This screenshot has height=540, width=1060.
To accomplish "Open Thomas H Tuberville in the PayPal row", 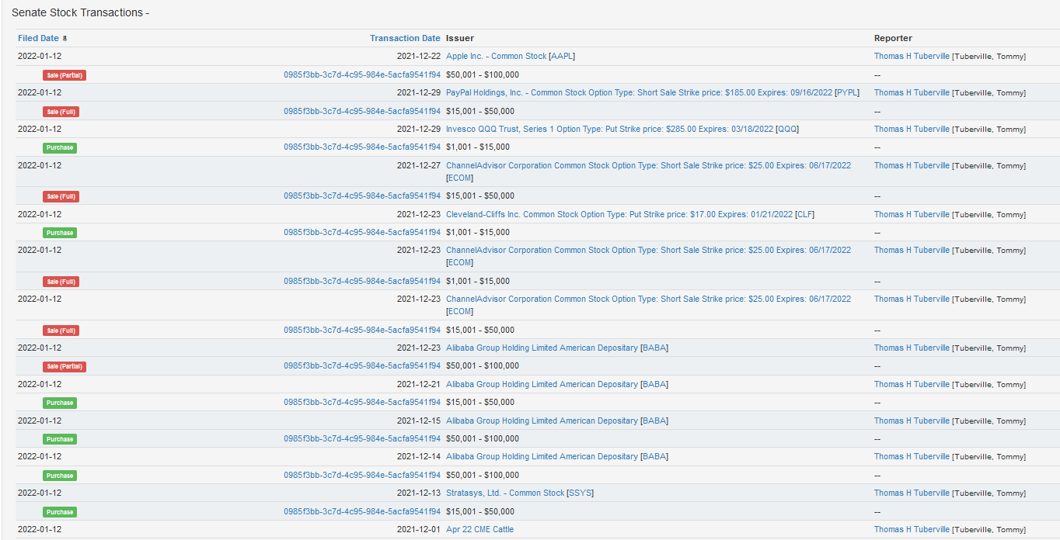I will [x=912, y=92].
